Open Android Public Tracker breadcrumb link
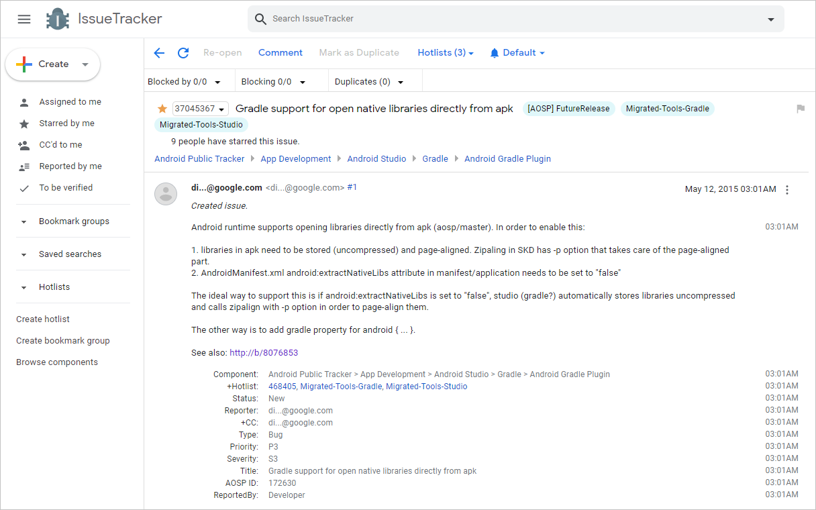The height and width of the screenshot is (510, 816). pos(199,159)
